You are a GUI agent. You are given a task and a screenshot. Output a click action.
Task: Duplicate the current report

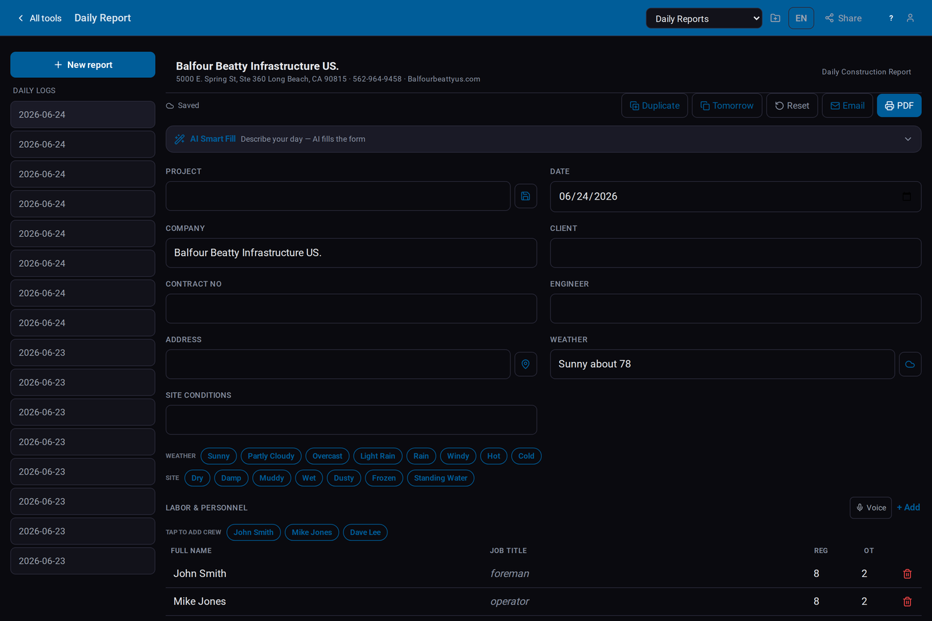(x=654, y=105)
